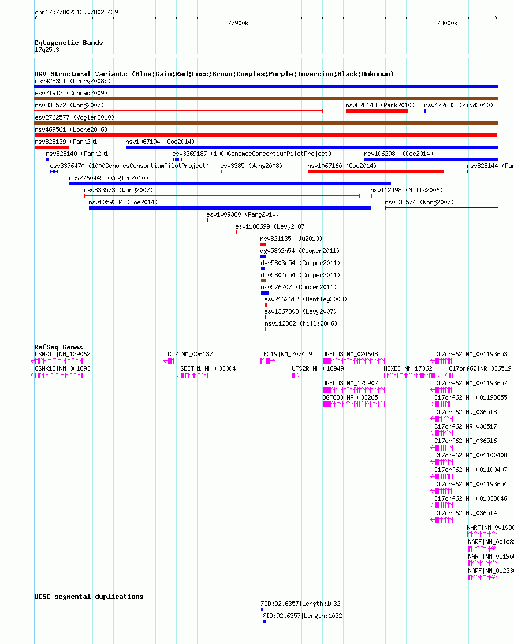Open nsv472683 (Kidd2010) variant label

pyautogui.click(x=459, y=105)
